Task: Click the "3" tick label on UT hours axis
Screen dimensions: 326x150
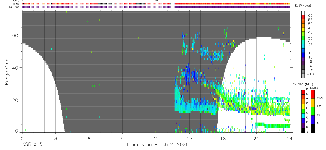Action: pyautogui.click(x=55, y=138)
